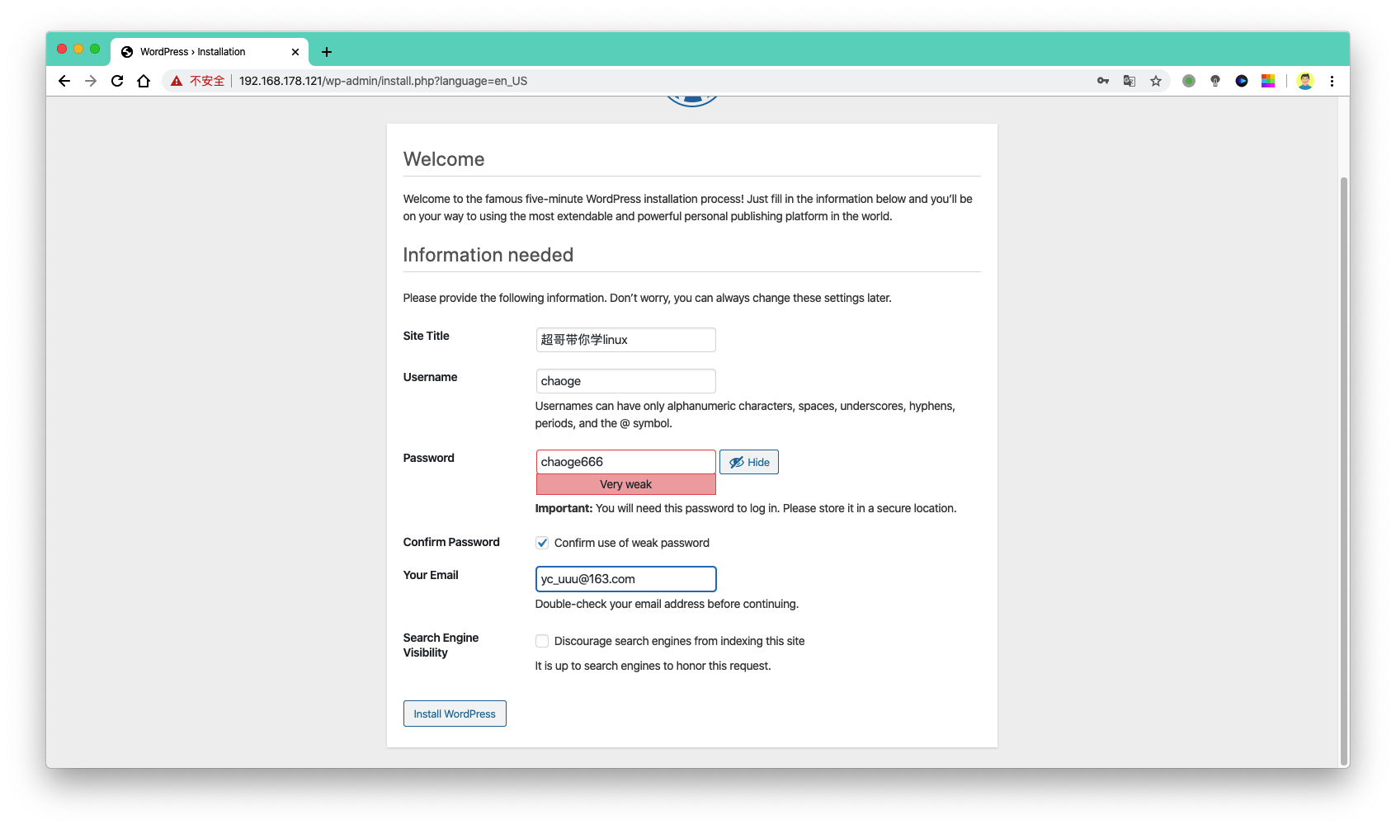The image size is (1396, 829).
Task: Click the Site Title label
Action: point(427,336)
